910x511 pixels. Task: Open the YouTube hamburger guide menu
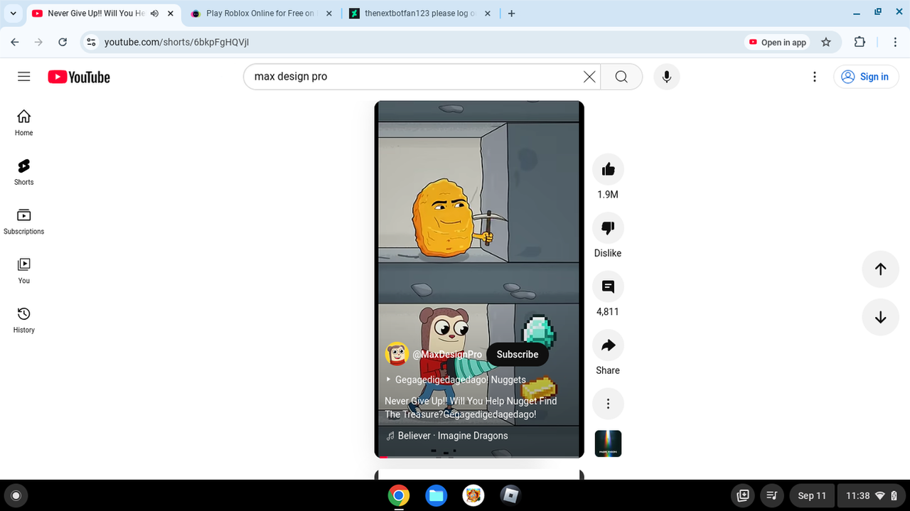[24, 77]
